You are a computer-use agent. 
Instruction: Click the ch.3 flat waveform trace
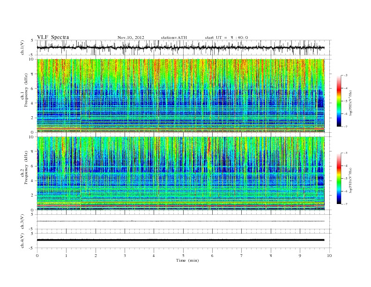tap(180, 221)
